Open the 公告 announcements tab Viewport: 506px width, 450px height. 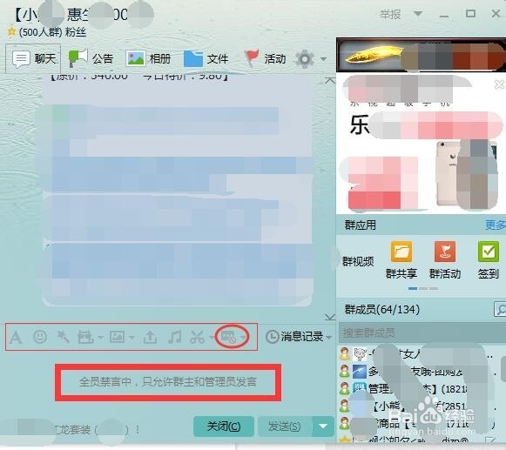[x=91, y=58]
